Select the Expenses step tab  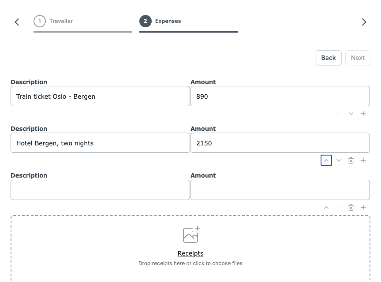[189, 23]
